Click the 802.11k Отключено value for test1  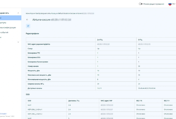141,105
